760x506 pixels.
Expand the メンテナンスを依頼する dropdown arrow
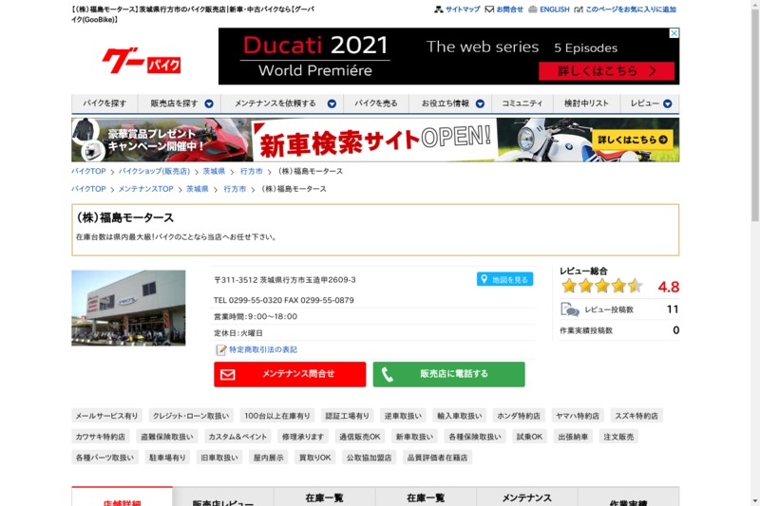pos(332,103)
